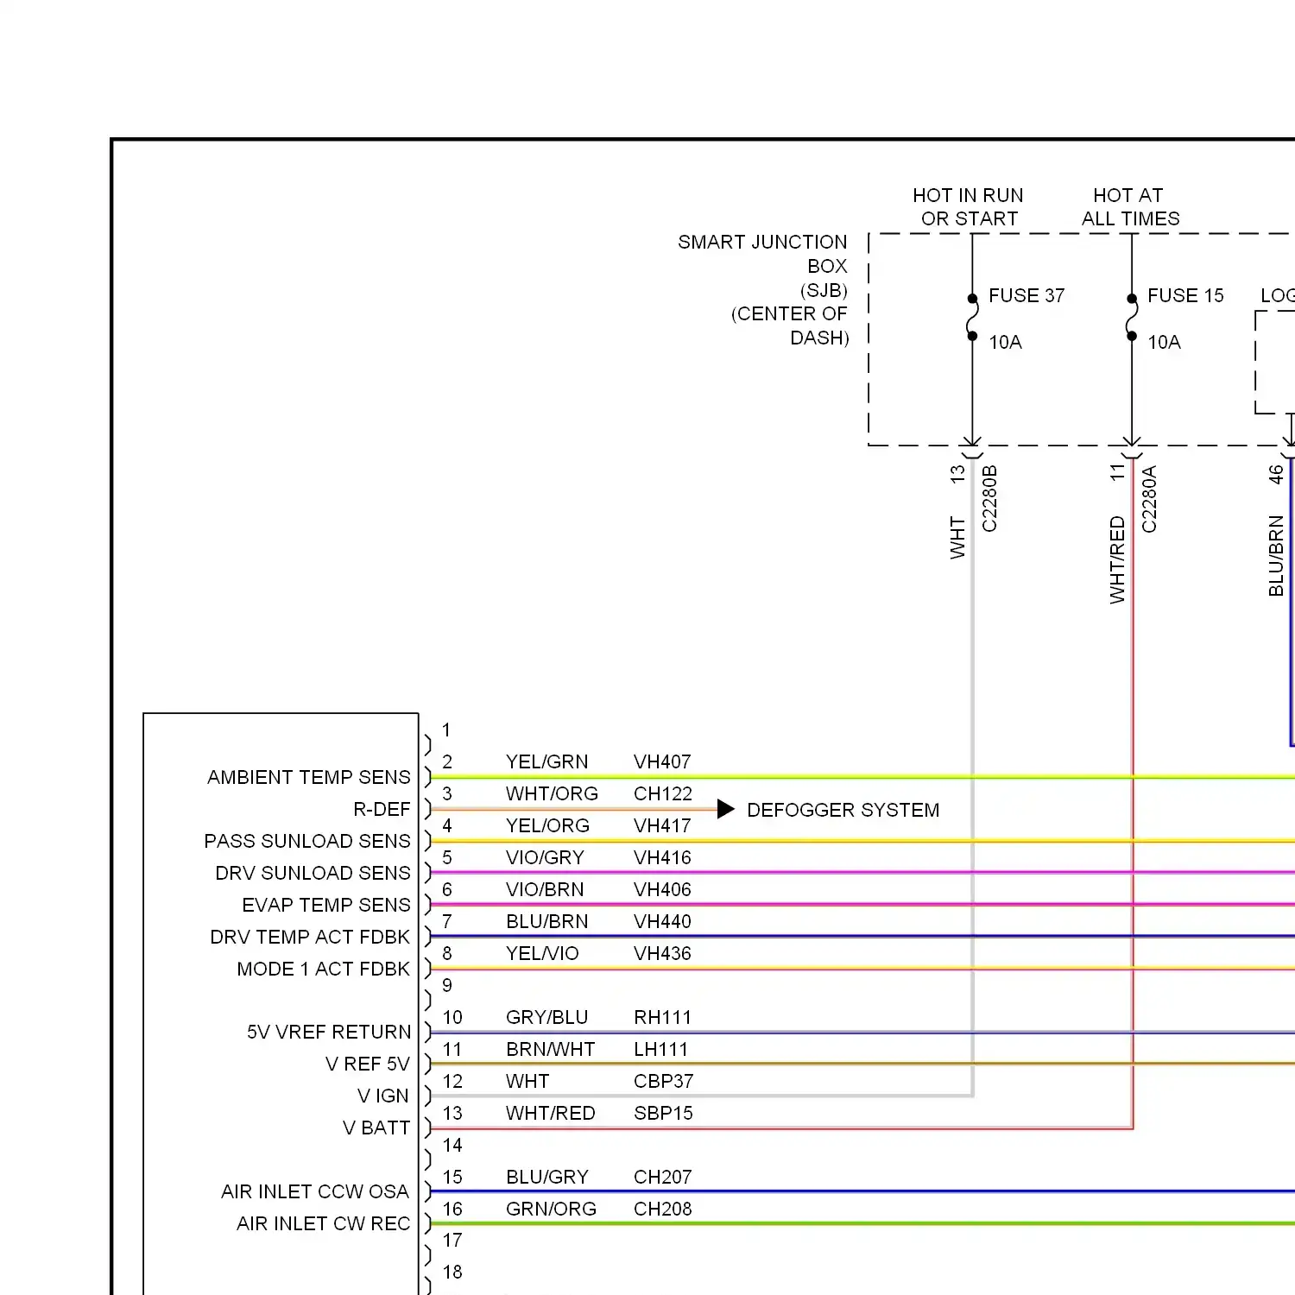
Task: Click the YEL/VIO wire color label
Action: [542, 953]
